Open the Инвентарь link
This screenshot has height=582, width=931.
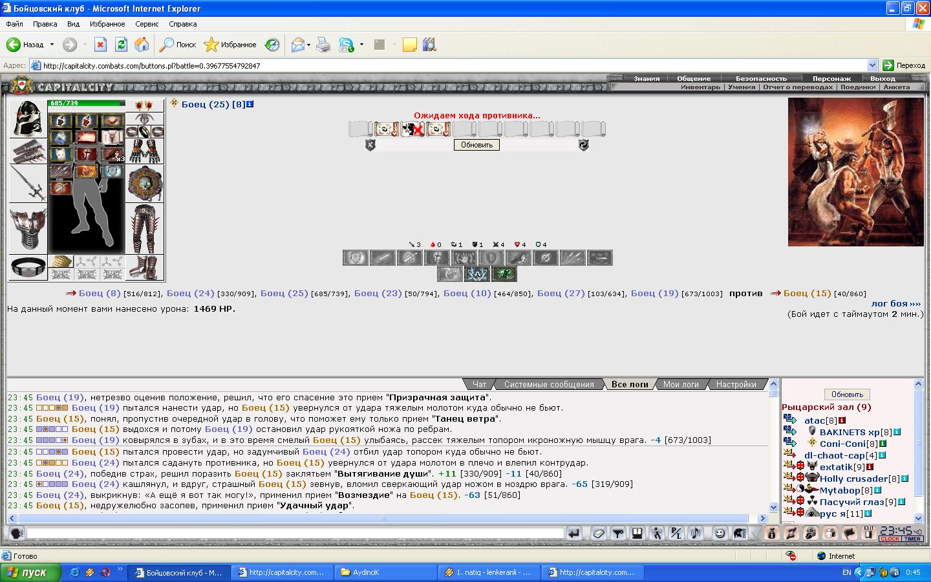point(700,87)
